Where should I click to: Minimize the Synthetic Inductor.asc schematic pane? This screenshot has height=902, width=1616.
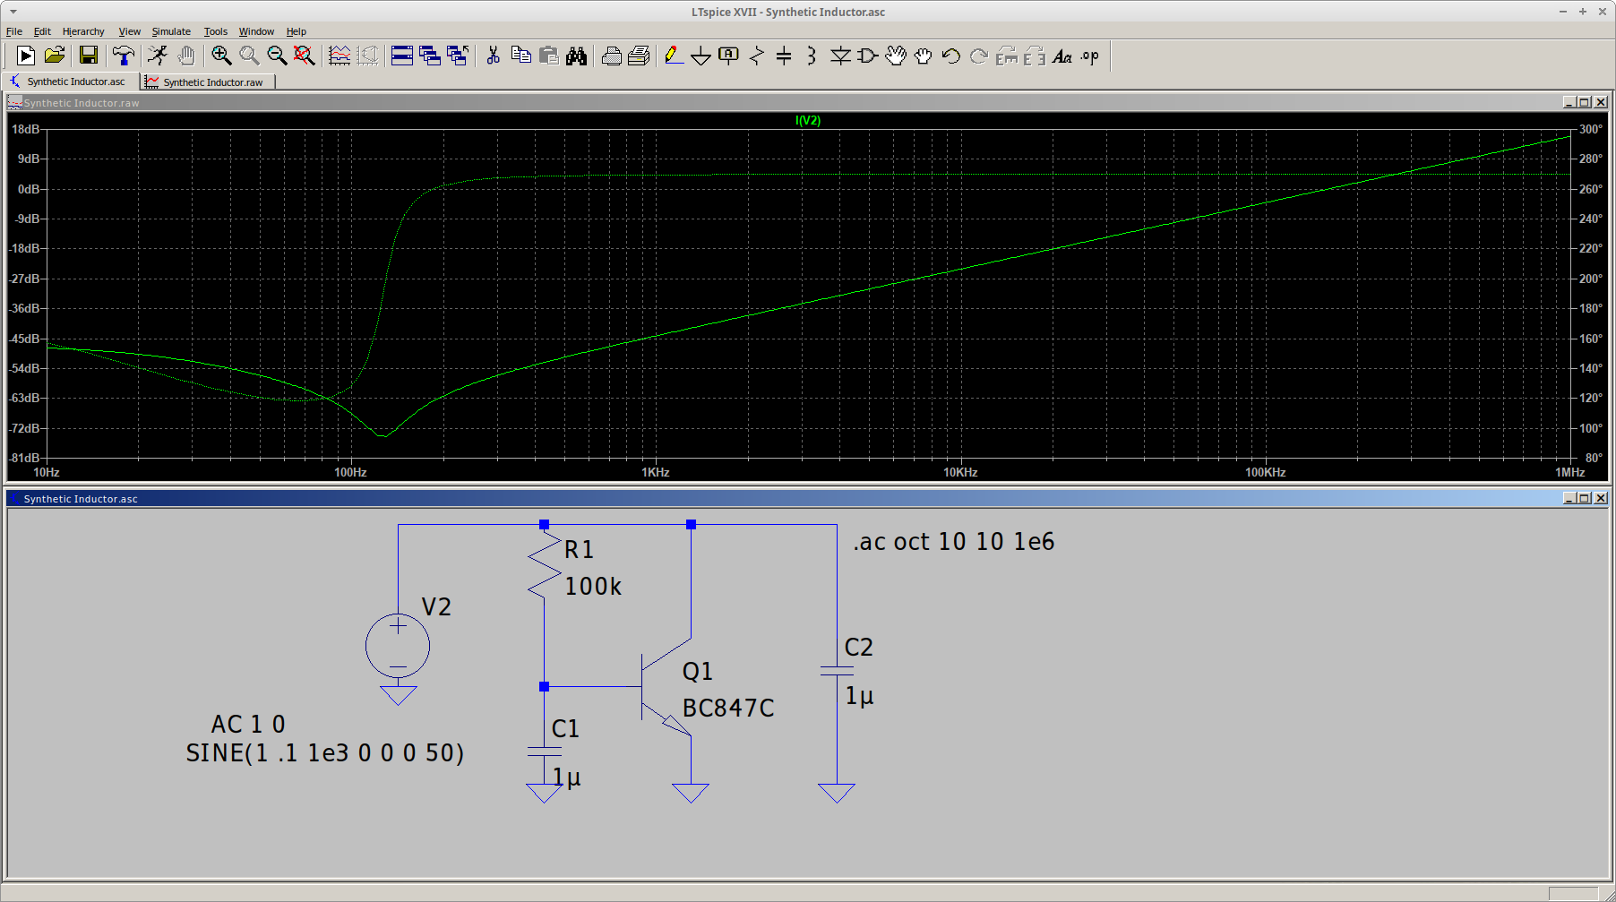click(1569, 498)
